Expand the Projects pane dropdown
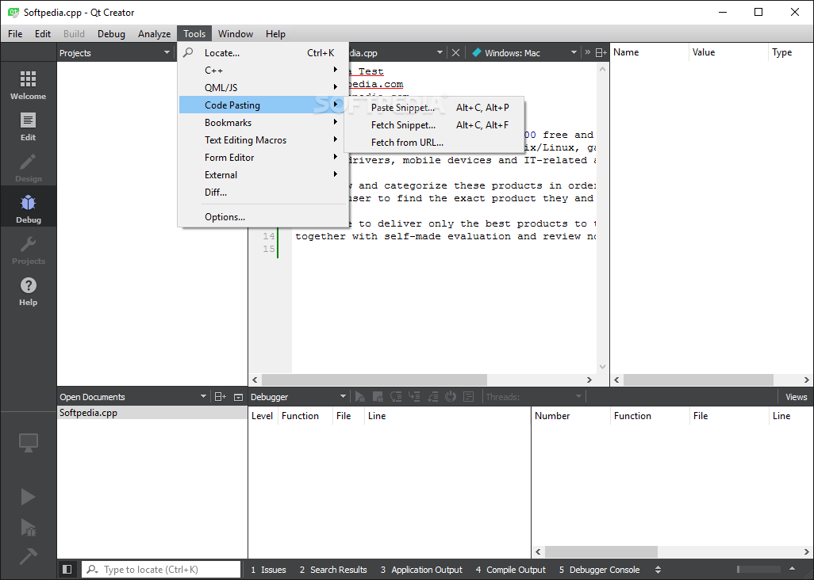This screenshot has width=814, height=580. (x=167, y=52)
